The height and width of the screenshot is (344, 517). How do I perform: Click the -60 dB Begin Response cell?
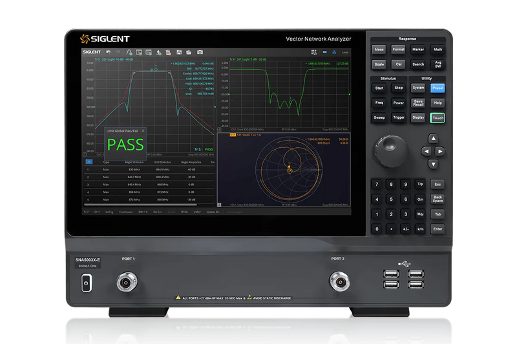191,170
